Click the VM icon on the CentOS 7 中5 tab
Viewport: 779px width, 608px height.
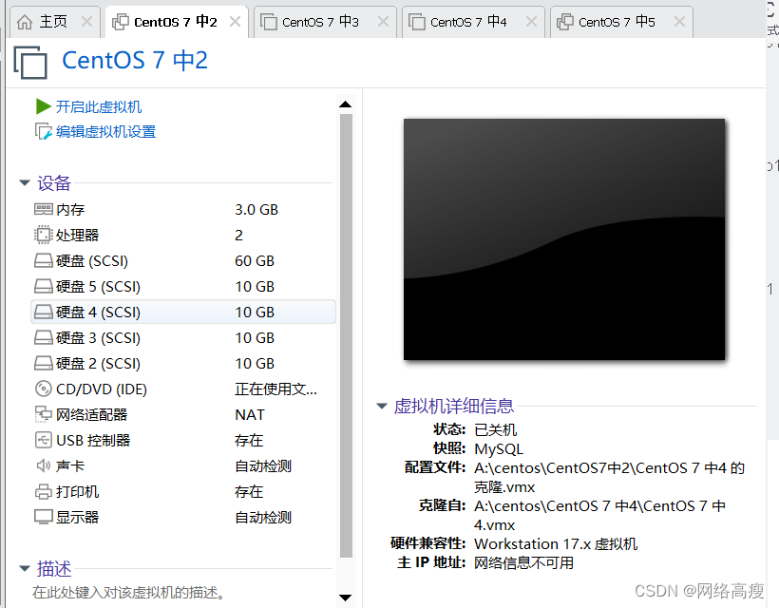tap(565, 22)
